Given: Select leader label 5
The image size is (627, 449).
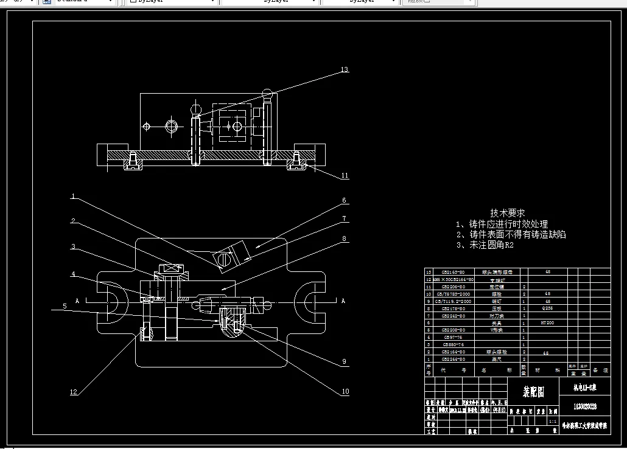Looking at the screenshot, I should point(65,306).
